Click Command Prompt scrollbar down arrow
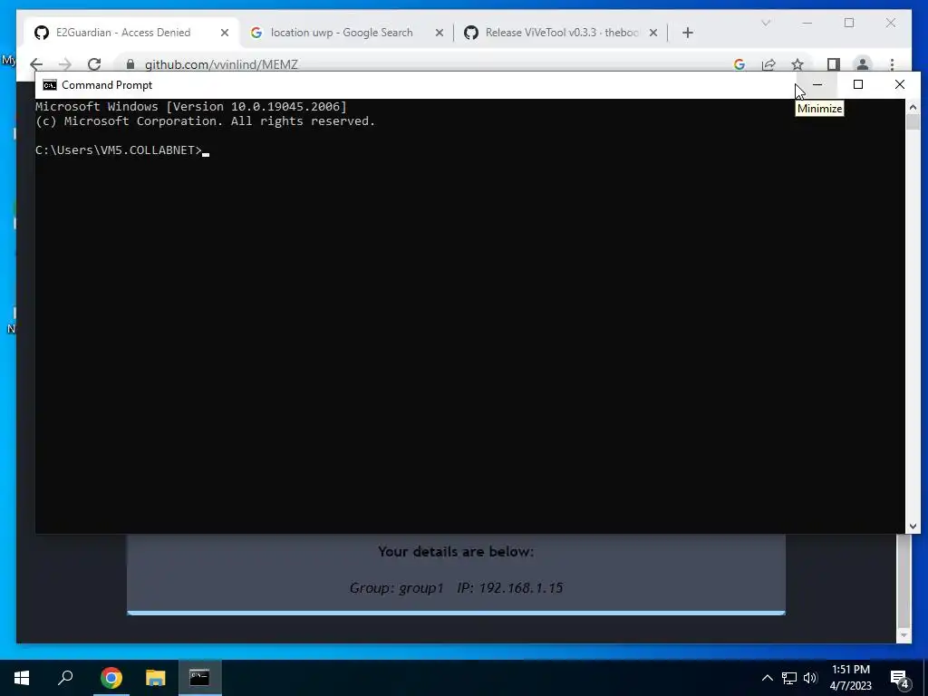 pyautogui.click(x=913, y=526)
